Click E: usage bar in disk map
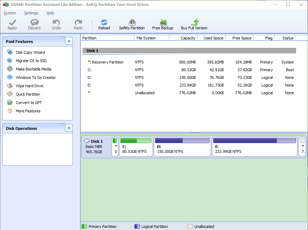 click(254, 140)
